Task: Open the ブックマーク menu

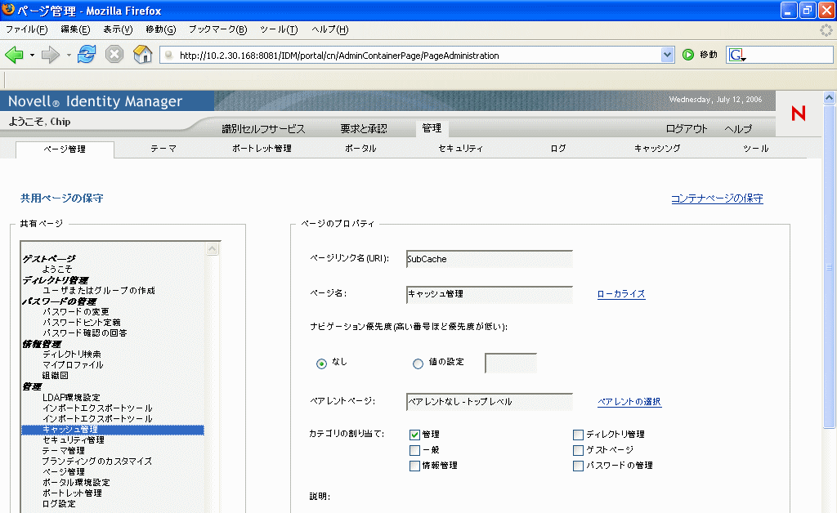Action: point(214,29)
